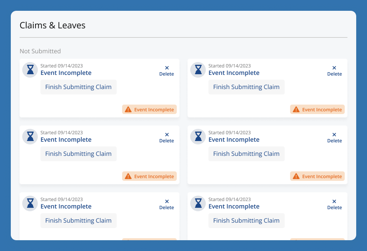Click the Not Submitted section label
This screenshot has width=367, height=251.
coord(40,51)
